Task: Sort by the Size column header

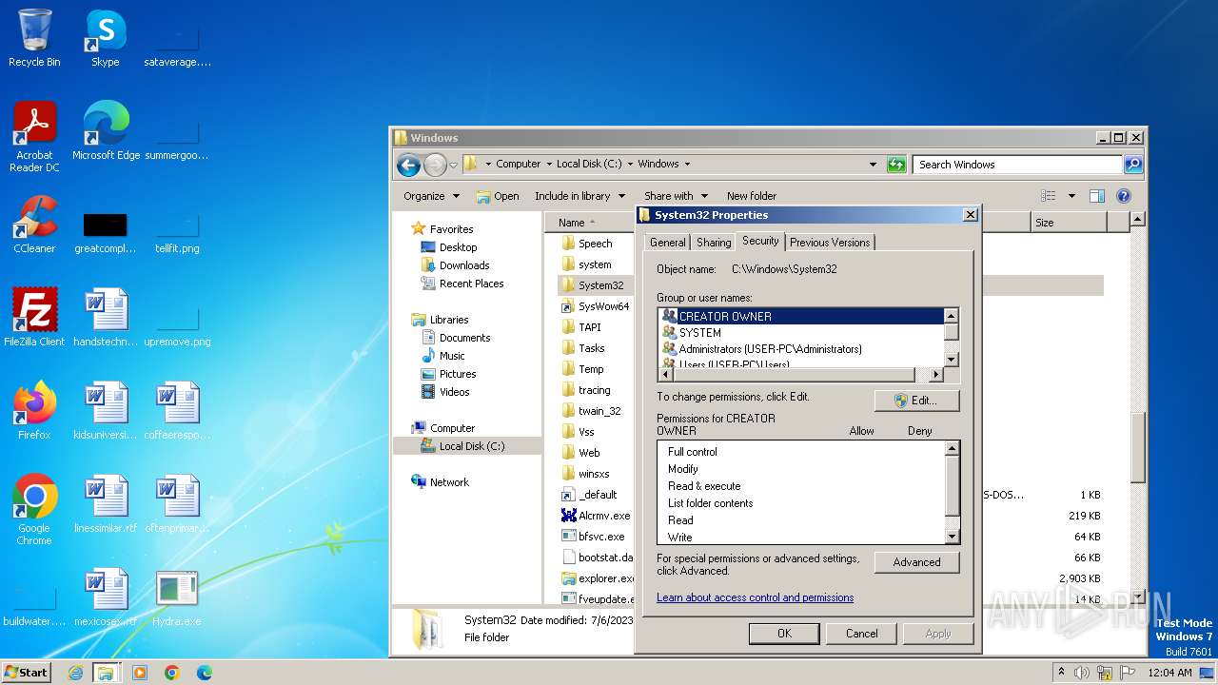Action: [1068, 223]
